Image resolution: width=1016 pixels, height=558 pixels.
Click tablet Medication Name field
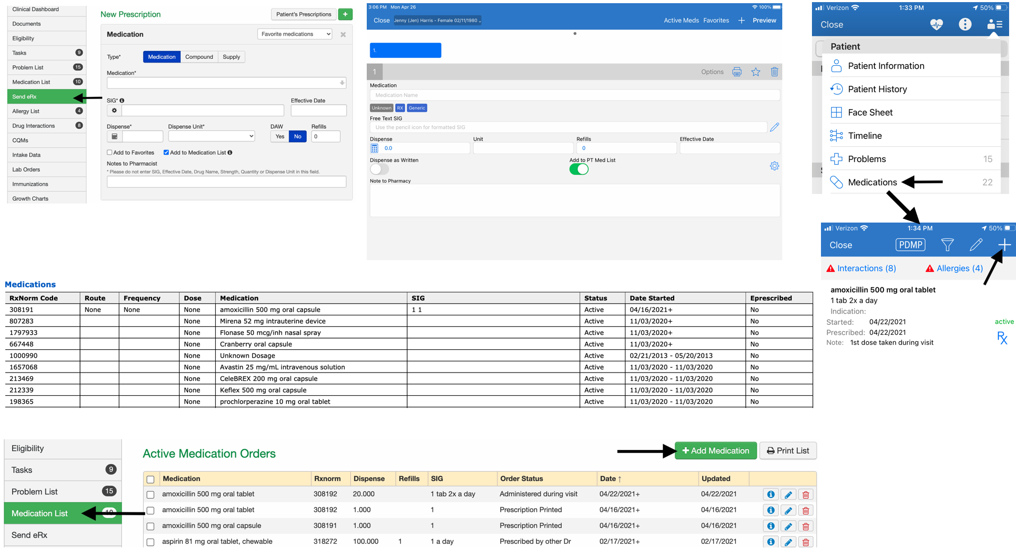(x=575, y=95)
